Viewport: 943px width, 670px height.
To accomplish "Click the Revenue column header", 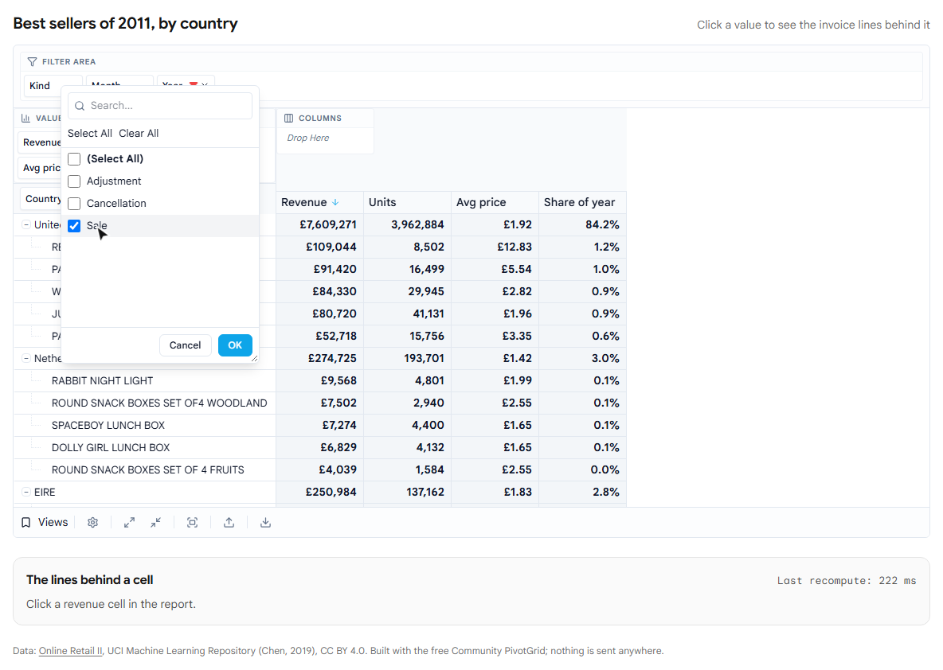I will click(x=319, y=202).
